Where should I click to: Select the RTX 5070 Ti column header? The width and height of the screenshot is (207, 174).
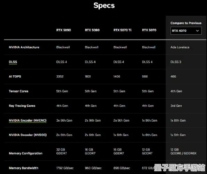point(122,30)
